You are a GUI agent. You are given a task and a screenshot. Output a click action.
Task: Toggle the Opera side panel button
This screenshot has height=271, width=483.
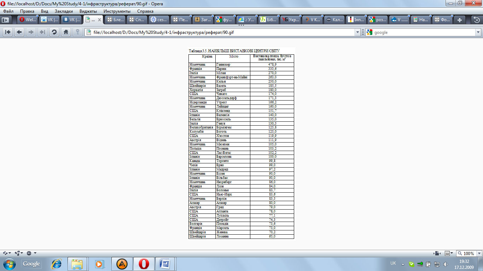(5, 20)
